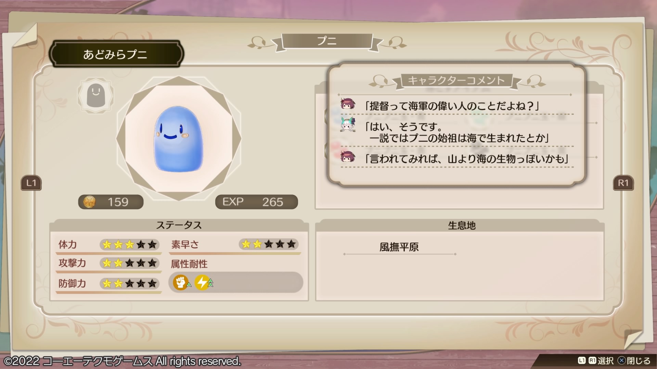Screen dimensions: 657x369
Task: Click the lightning resistance icon
Action: pos(203,283)
